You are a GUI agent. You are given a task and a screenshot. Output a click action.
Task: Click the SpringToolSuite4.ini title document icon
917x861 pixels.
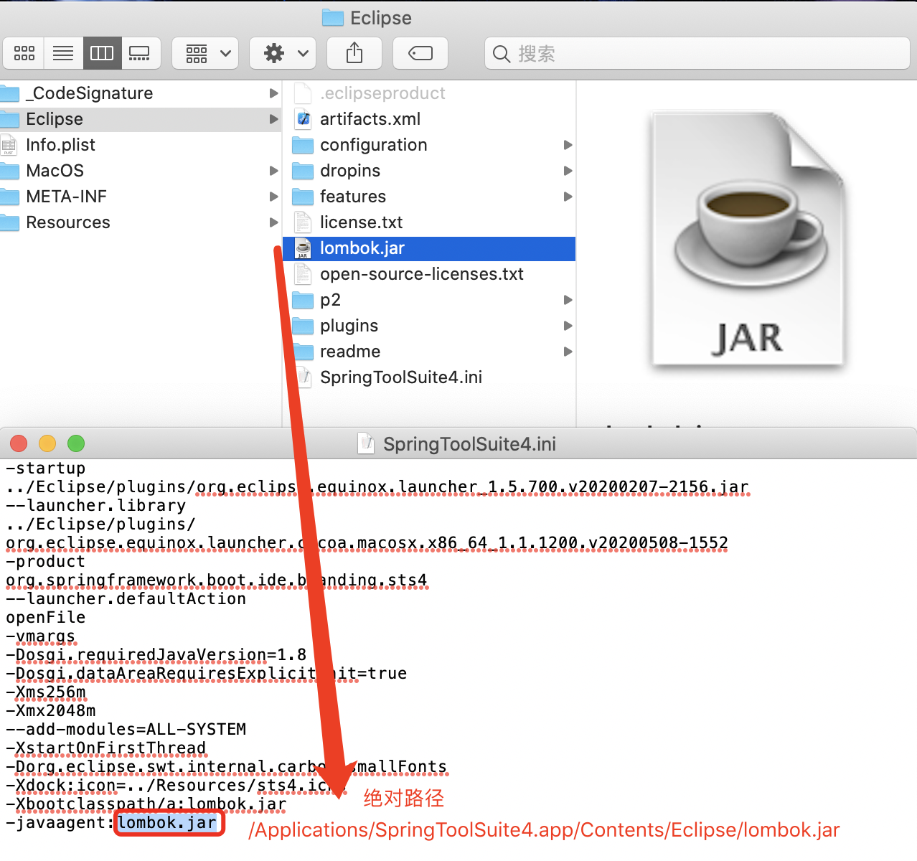click(367, 443)
